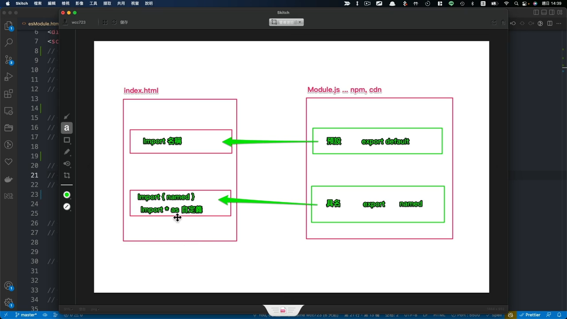
Task: Open the green color picker swatch
Action: pyautogui.click(x=67, y=195)
